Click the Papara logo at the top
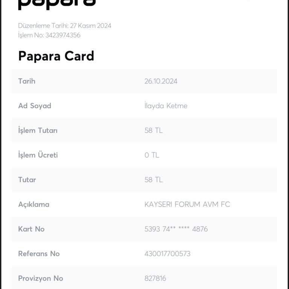289x289 pixels. (56, 4)
